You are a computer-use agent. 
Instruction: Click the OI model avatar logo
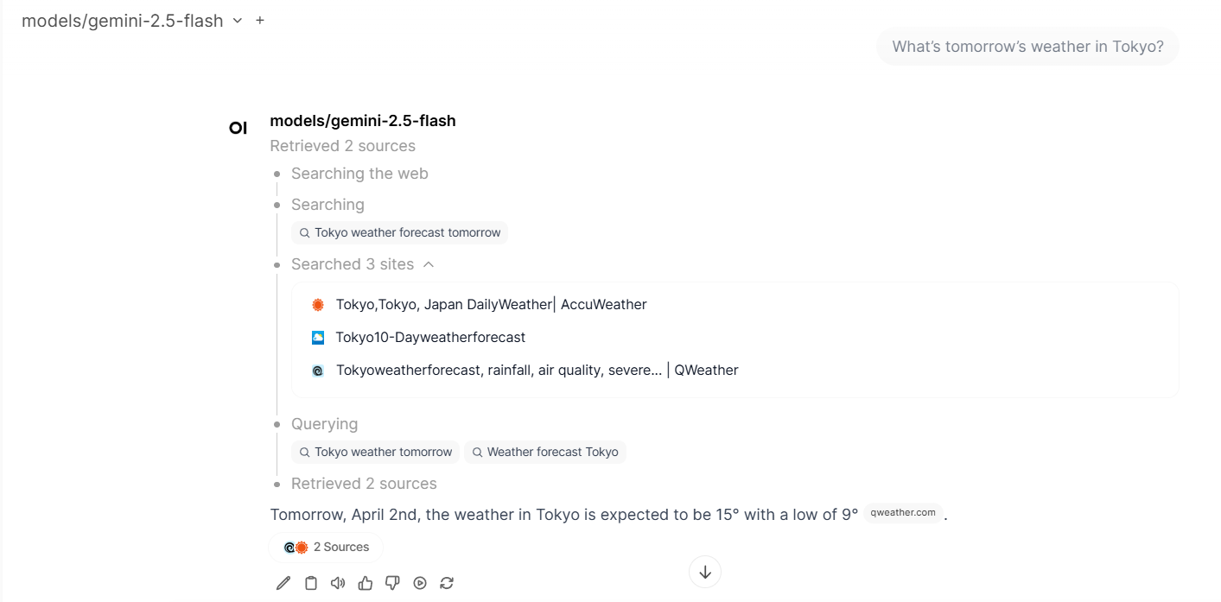tap(238, 128)
